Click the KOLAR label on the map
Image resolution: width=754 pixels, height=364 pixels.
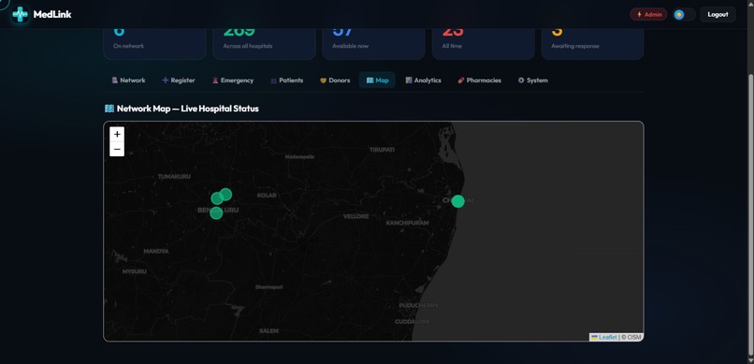pos(267,196)
